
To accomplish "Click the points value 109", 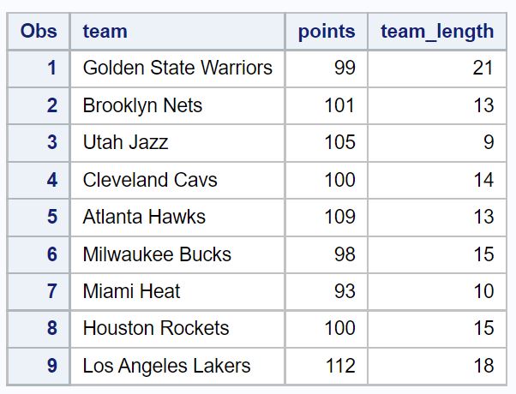I will click(x=339, y=218).
